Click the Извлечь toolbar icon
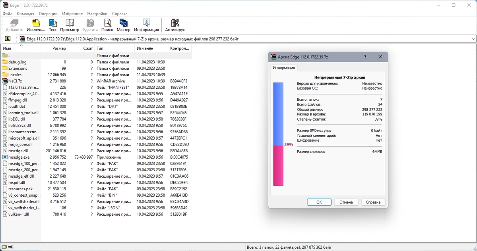Viewport: 477px width, 251px height. point(36,23)
